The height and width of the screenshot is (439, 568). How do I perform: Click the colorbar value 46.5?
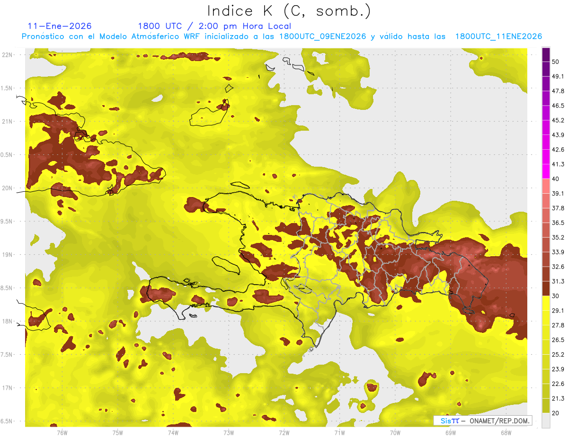click(558, 106)
